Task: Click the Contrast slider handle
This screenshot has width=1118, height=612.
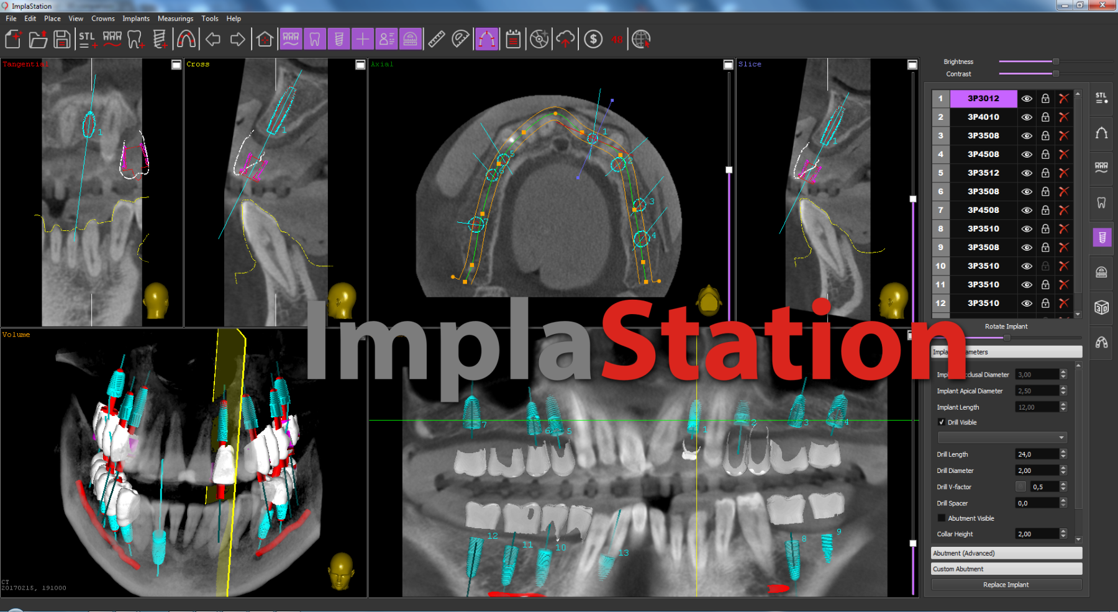Action: 1055,74
